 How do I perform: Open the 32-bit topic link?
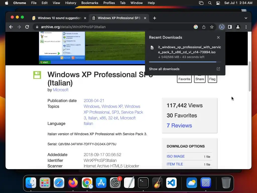(113, 118)
